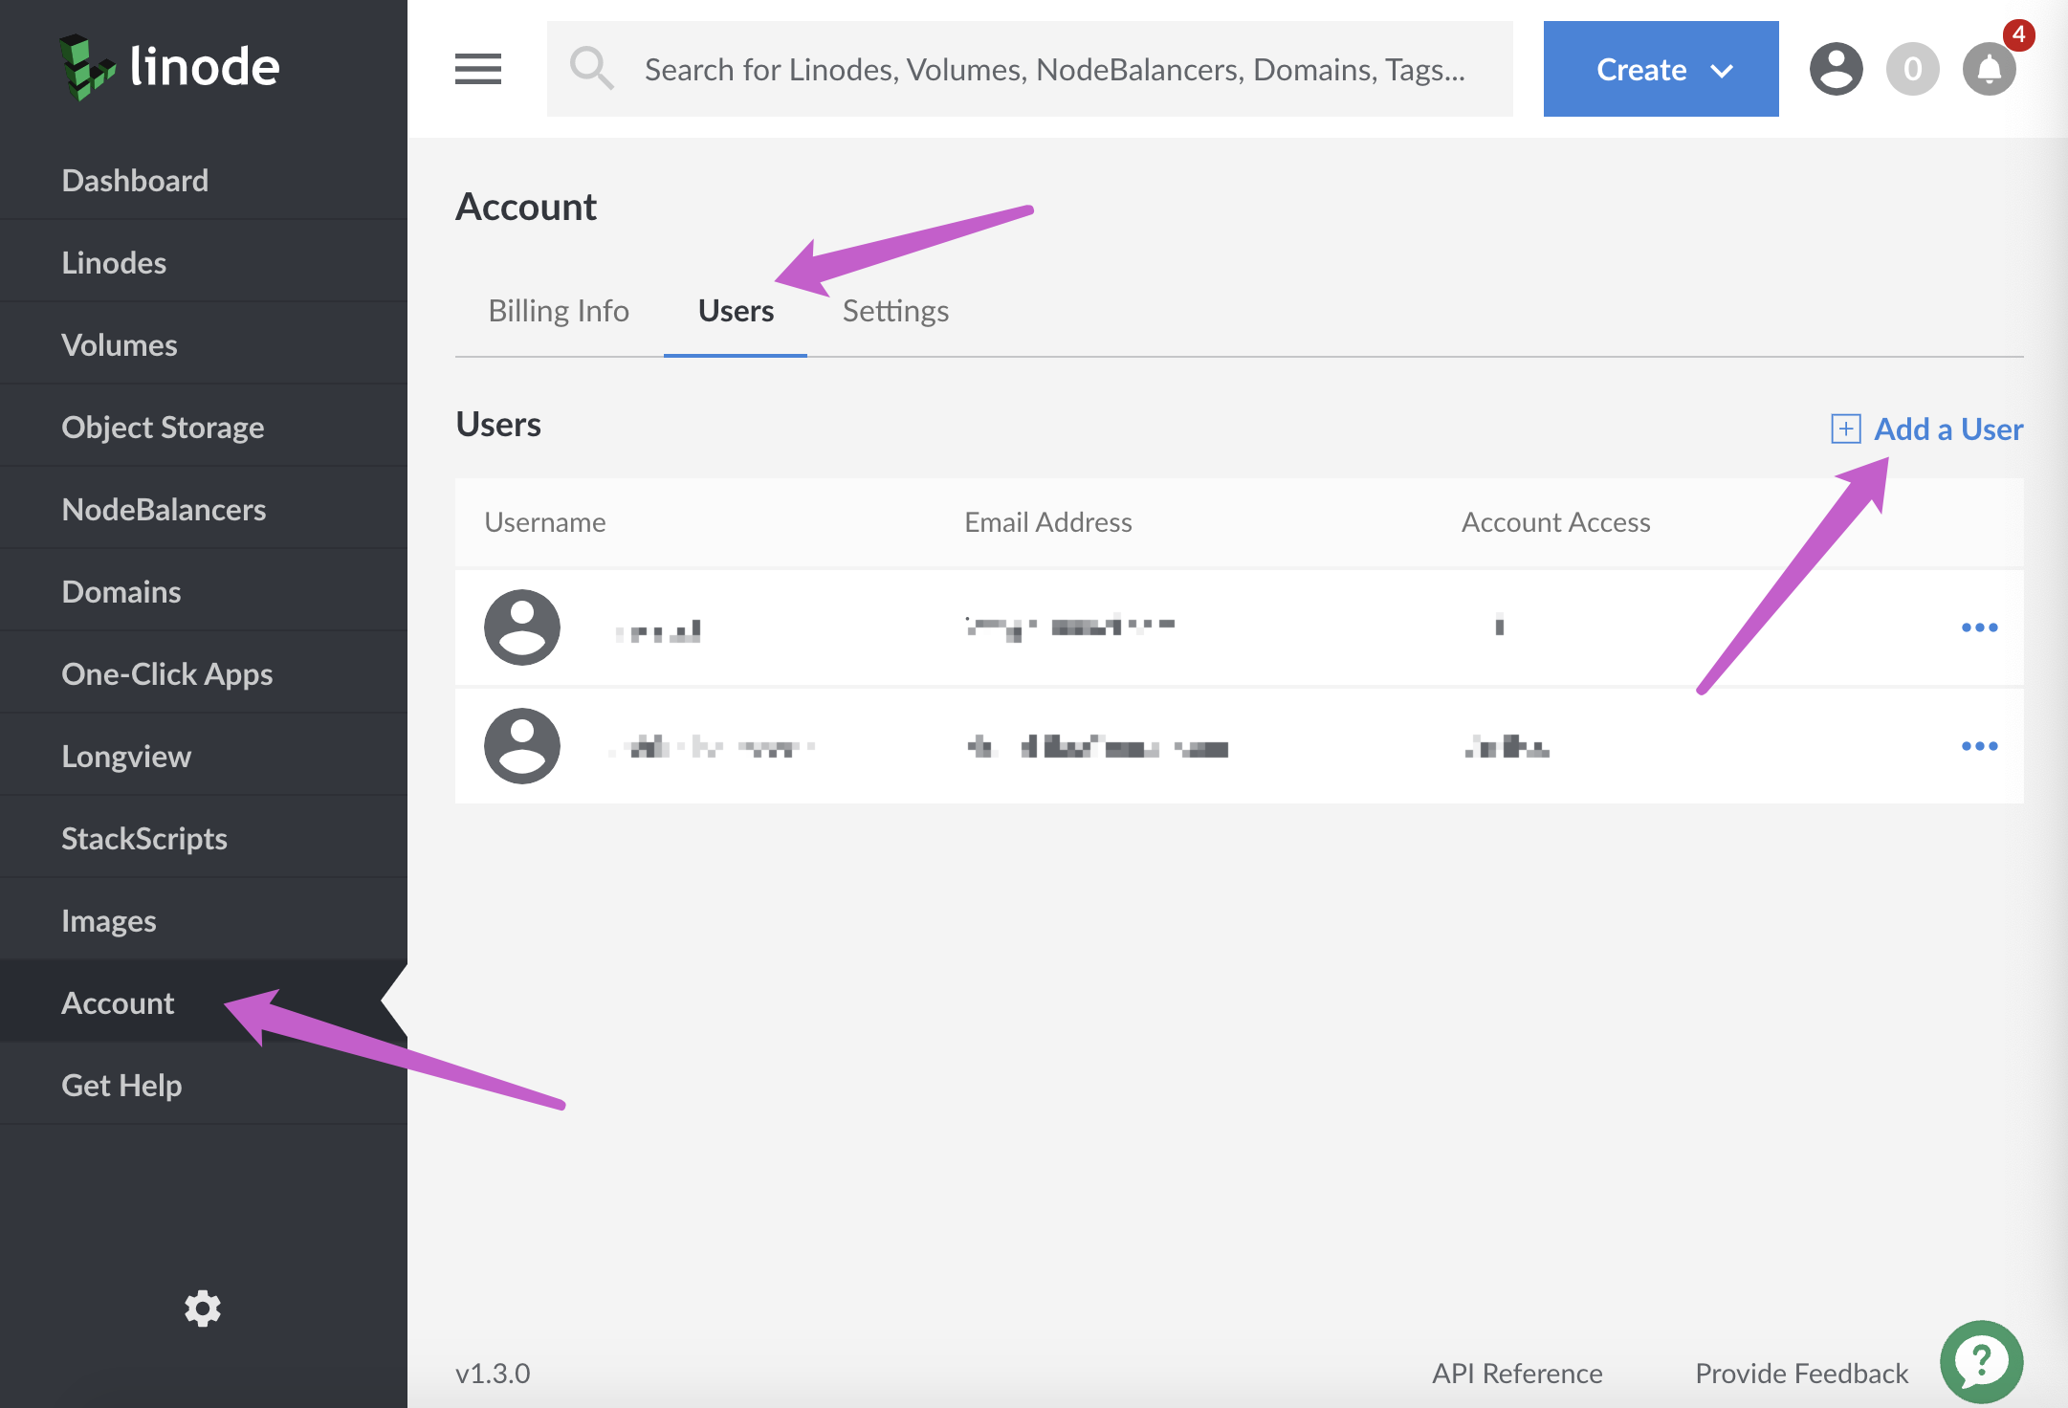Click the search magnifier icon
The image size is (2068, 1408).
click(591, 69)
